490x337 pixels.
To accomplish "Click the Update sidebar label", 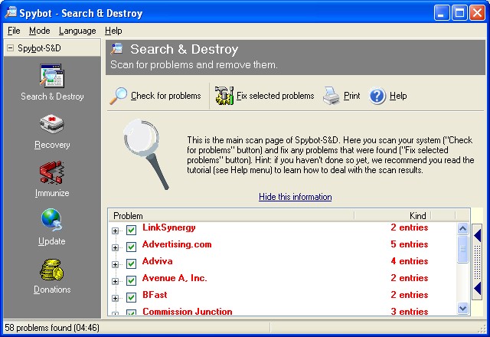I will pyautogui.click(x=52, y=241).
